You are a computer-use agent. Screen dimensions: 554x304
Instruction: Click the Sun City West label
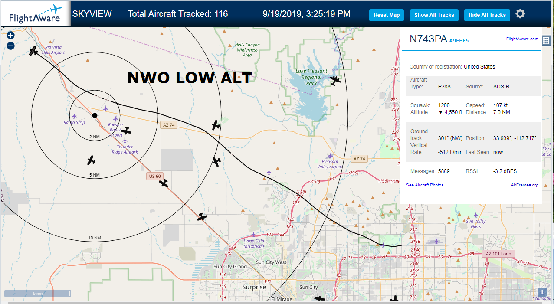point(271,262)
